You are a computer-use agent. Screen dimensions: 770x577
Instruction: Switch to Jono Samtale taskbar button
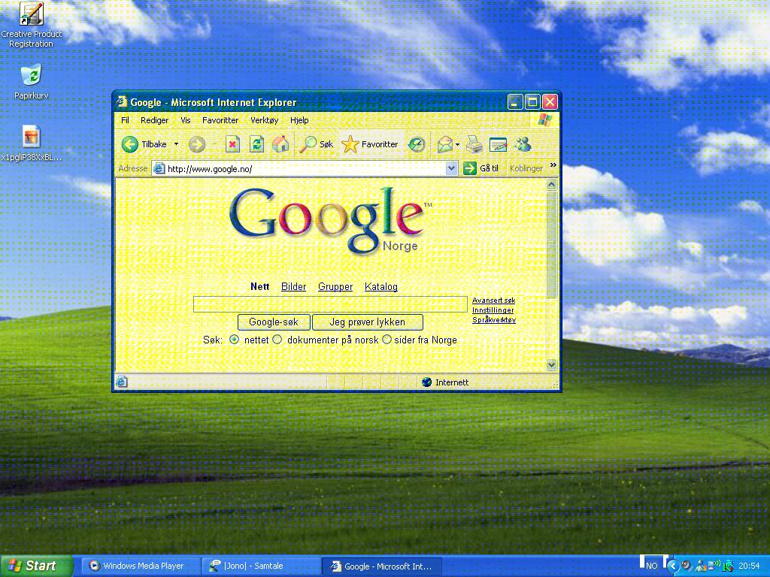261,566
